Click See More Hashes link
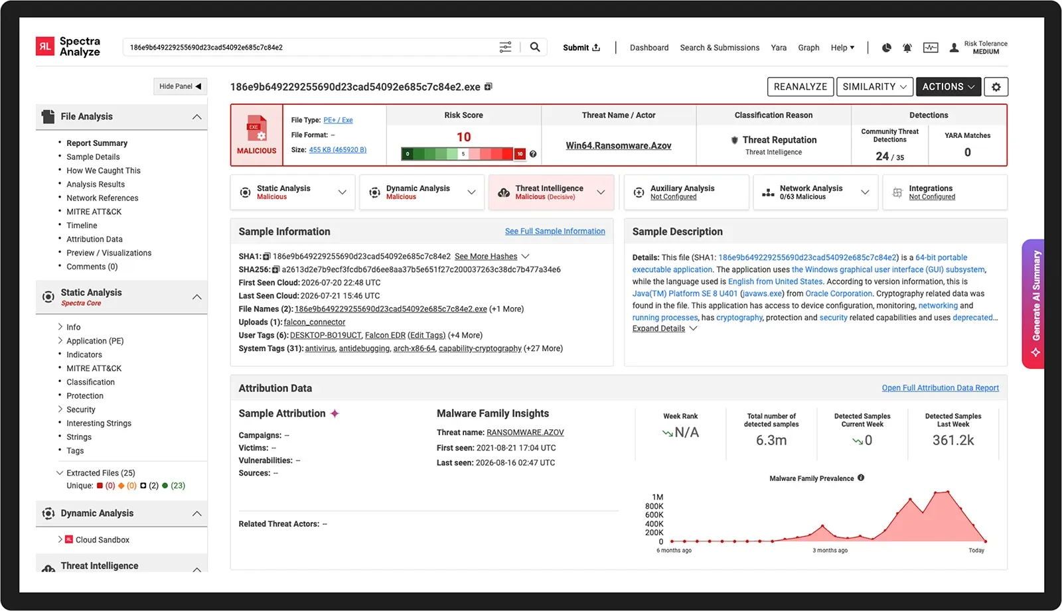1062x611 pixels. click(x=486, y=256)
